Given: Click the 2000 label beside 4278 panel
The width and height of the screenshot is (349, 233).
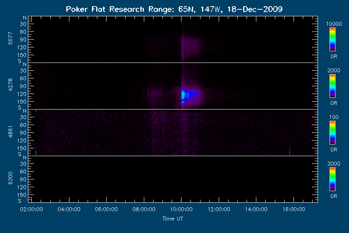Looking at the screenshot, I should coord(334,70).
